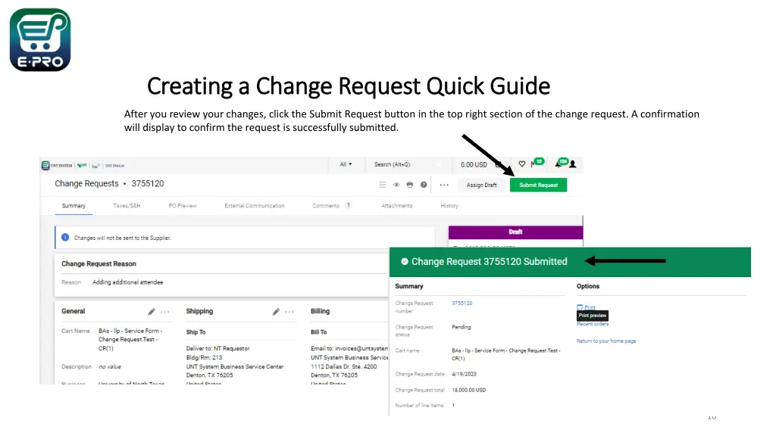Click the cart icon next to 0.00 USD

click(498, 164)
